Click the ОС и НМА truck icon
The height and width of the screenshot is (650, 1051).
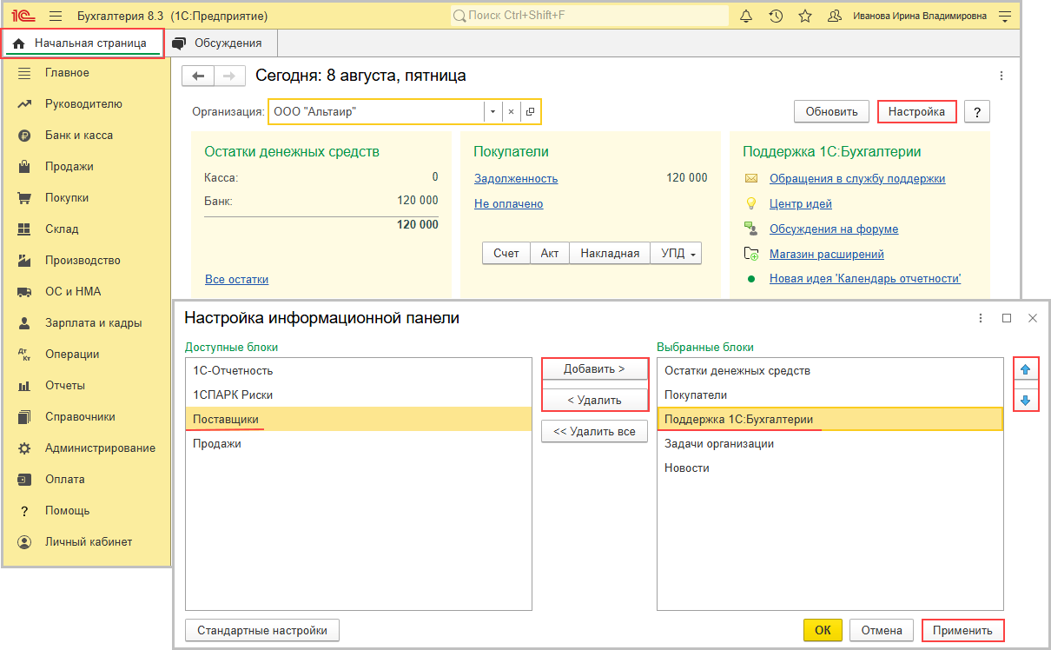(24, 292)
